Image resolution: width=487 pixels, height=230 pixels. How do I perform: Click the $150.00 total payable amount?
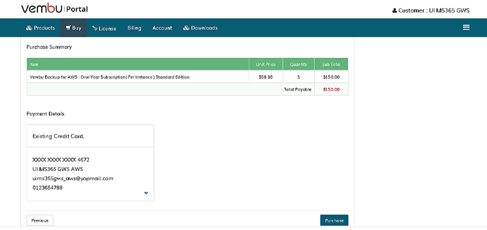point(331,89)
